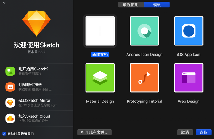Click the 加入Sketch Cloud link text
The image size is (214, 139).
click(34, 116)
